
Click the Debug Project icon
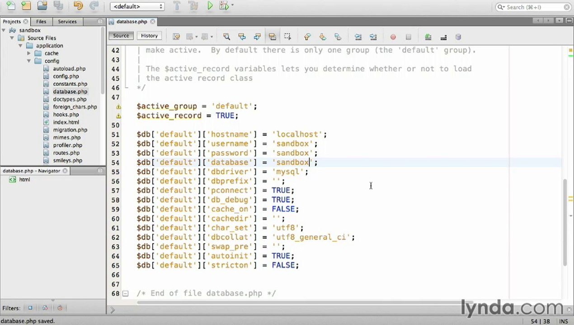click(224, 6)
